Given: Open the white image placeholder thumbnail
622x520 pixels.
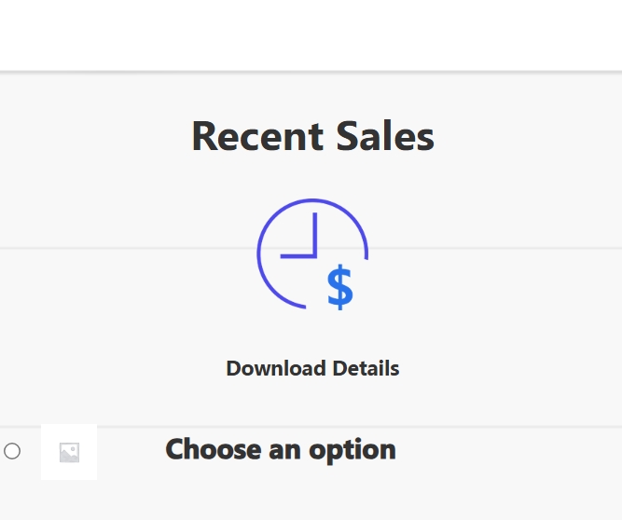Looking at the screenshot, I should click(69, 452).
